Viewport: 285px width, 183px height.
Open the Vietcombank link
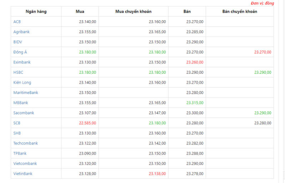[x=25, y=164]
